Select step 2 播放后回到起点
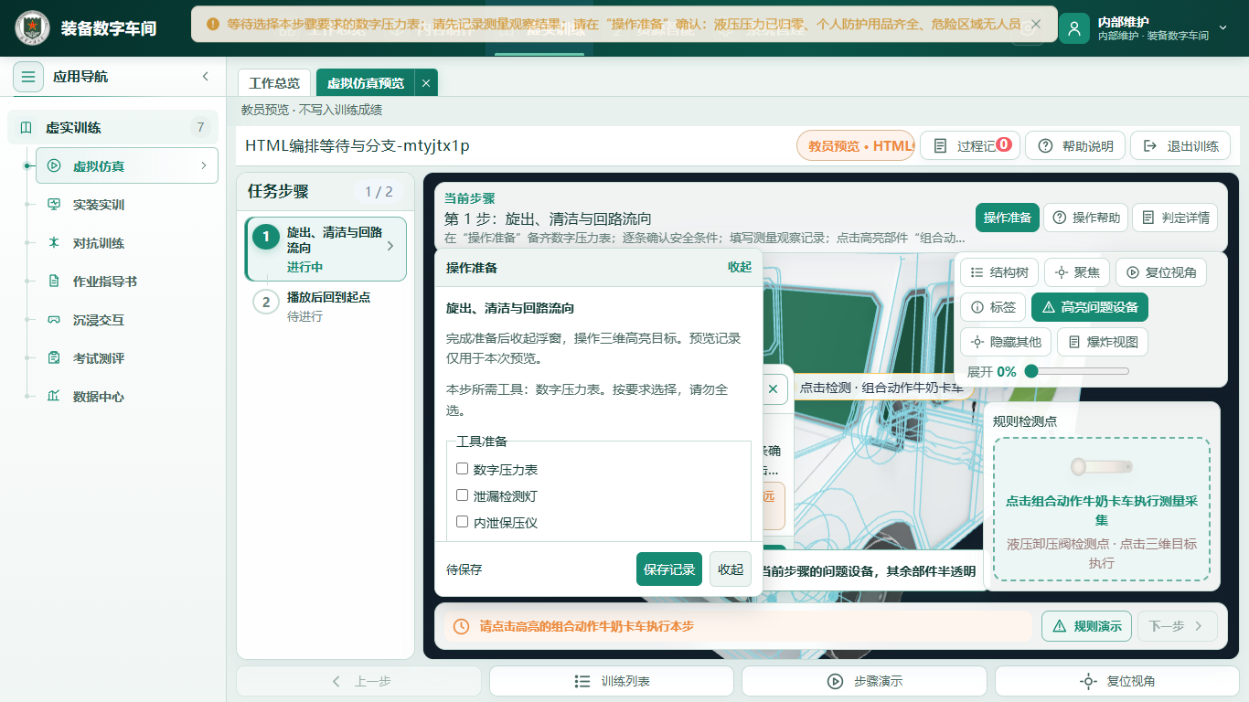The image size is (1249, 702). click(x=326, y=305)
